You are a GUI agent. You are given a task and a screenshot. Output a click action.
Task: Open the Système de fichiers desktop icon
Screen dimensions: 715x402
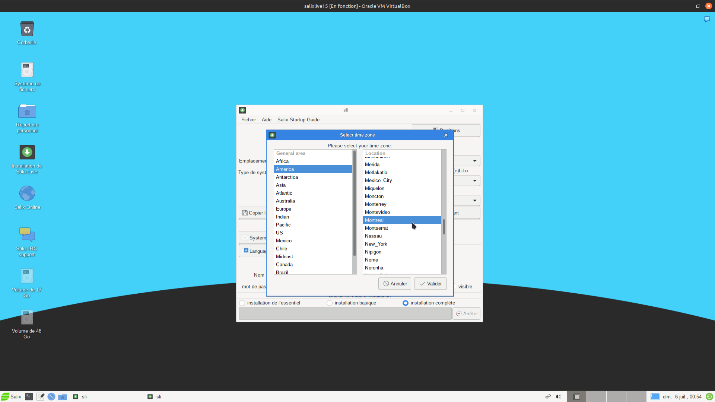coord(27,70)
